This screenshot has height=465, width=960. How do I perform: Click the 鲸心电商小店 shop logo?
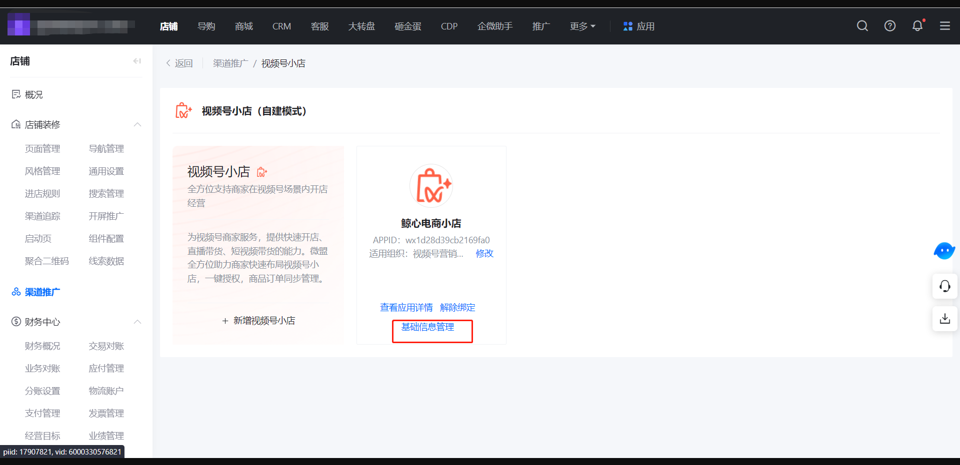click(431, 186)
